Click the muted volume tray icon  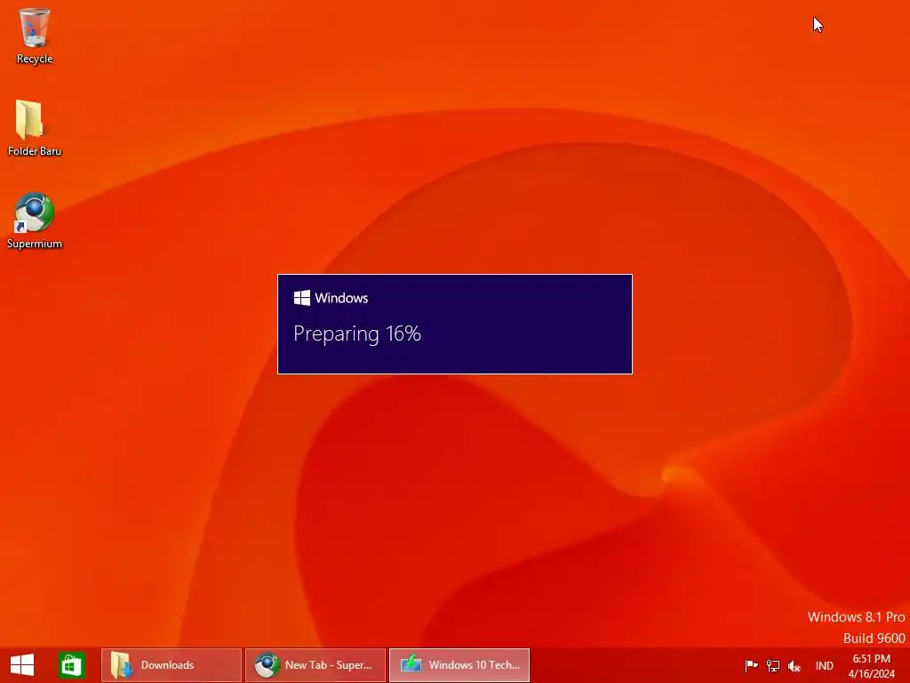click(x=794, y=666)
